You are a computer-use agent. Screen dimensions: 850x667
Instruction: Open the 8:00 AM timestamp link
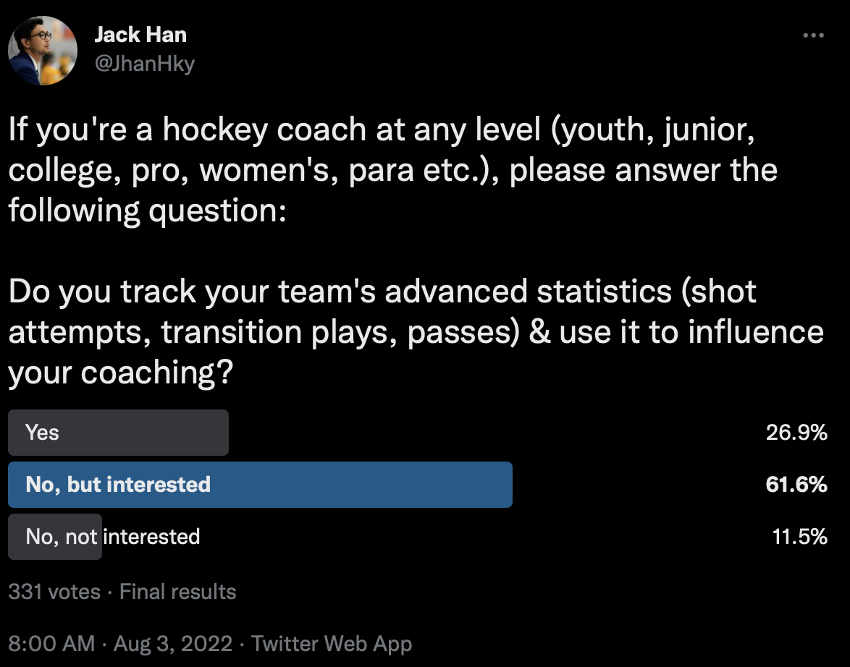51,643
